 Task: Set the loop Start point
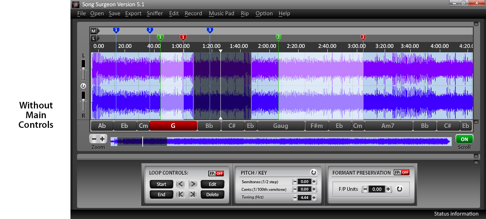tap(161, 184)
